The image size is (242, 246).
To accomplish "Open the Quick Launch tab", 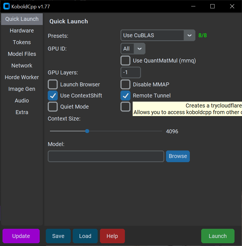I will coord(22,19).
